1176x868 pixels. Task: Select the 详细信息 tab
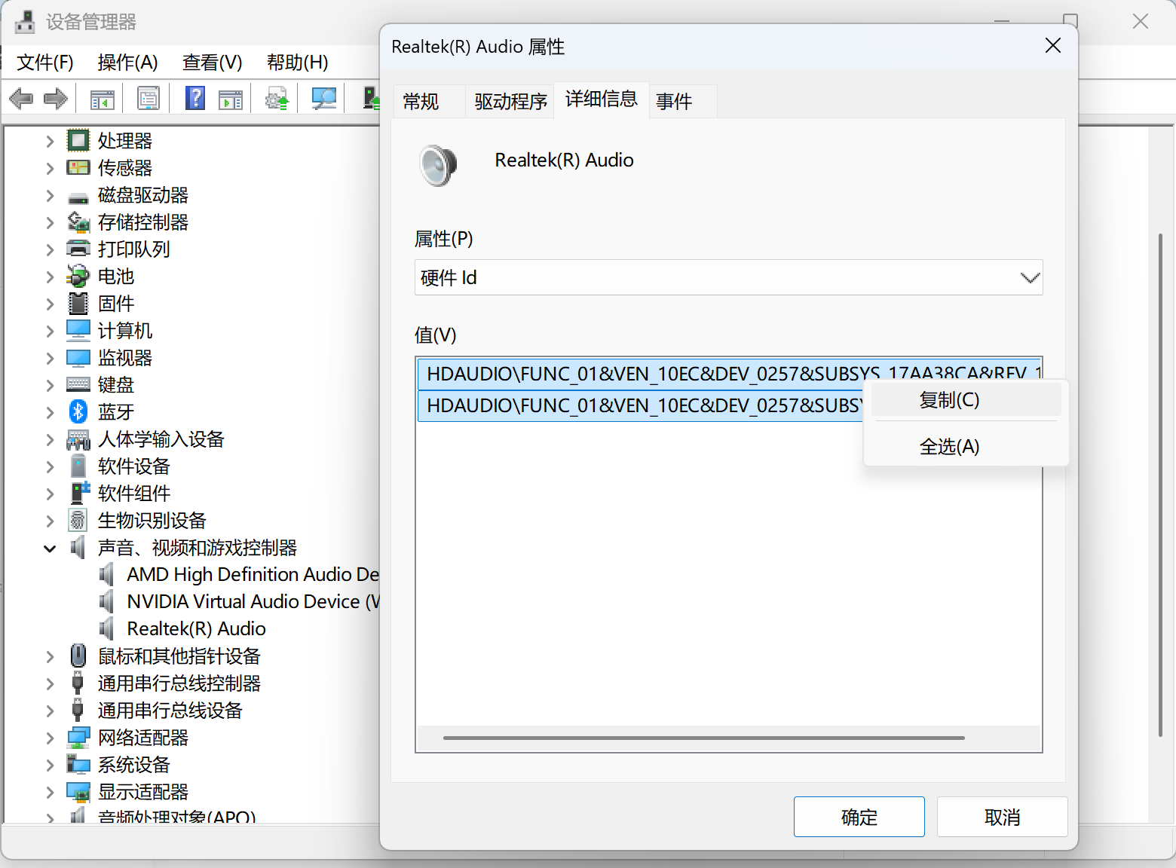point(602,99)
